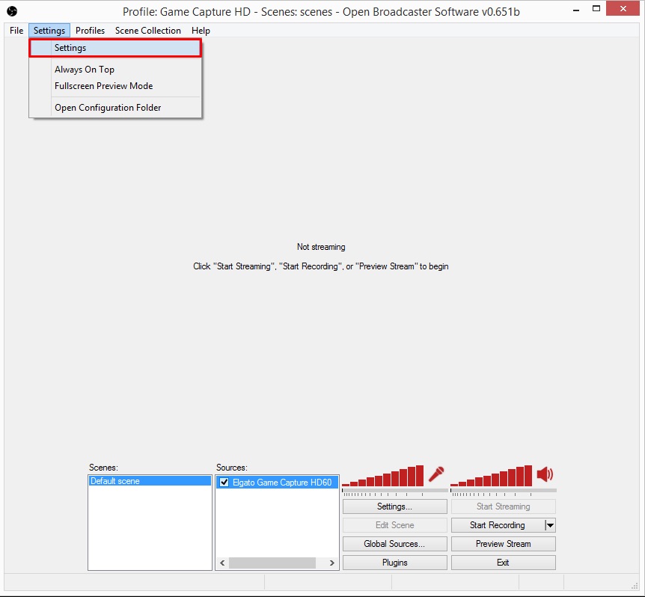645x597 pixels.
Task: Select Elgato Game Capture HD60 source row
Action: (x=278, y=483)
